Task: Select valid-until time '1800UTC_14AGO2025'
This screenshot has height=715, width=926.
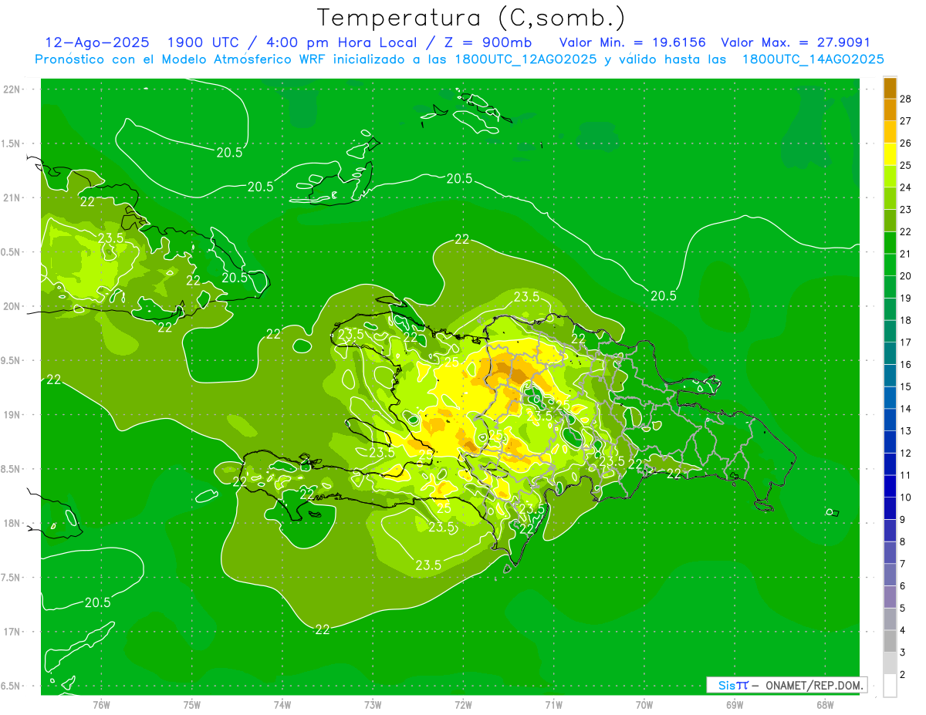Action: pyautogui.click(x=813, y=59)
